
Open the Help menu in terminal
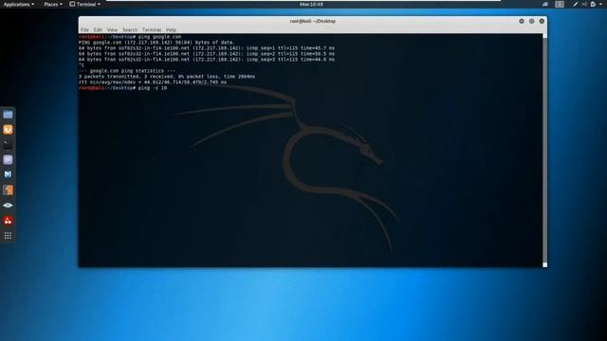(171, 29)
